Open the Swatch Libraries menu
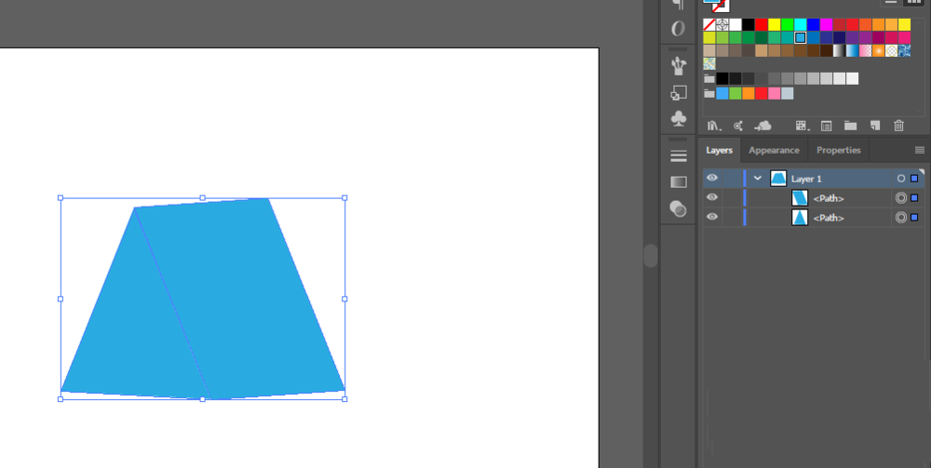The width and height of the screenshot is (931, 468). click(714, 126)
